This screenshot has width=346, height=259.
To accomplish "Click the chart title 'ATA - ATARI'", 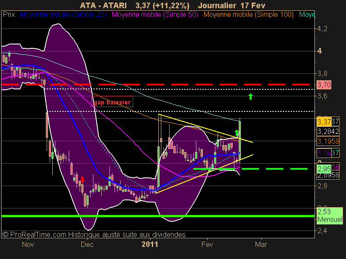I will point(103,6).
